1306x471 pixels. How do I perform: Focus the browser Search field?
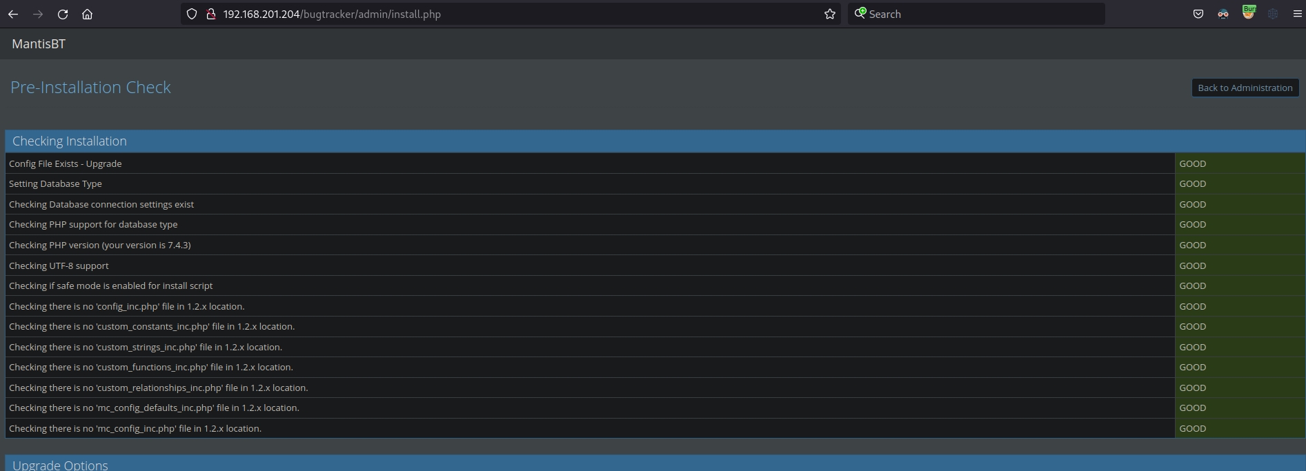[x=980, y=14]
